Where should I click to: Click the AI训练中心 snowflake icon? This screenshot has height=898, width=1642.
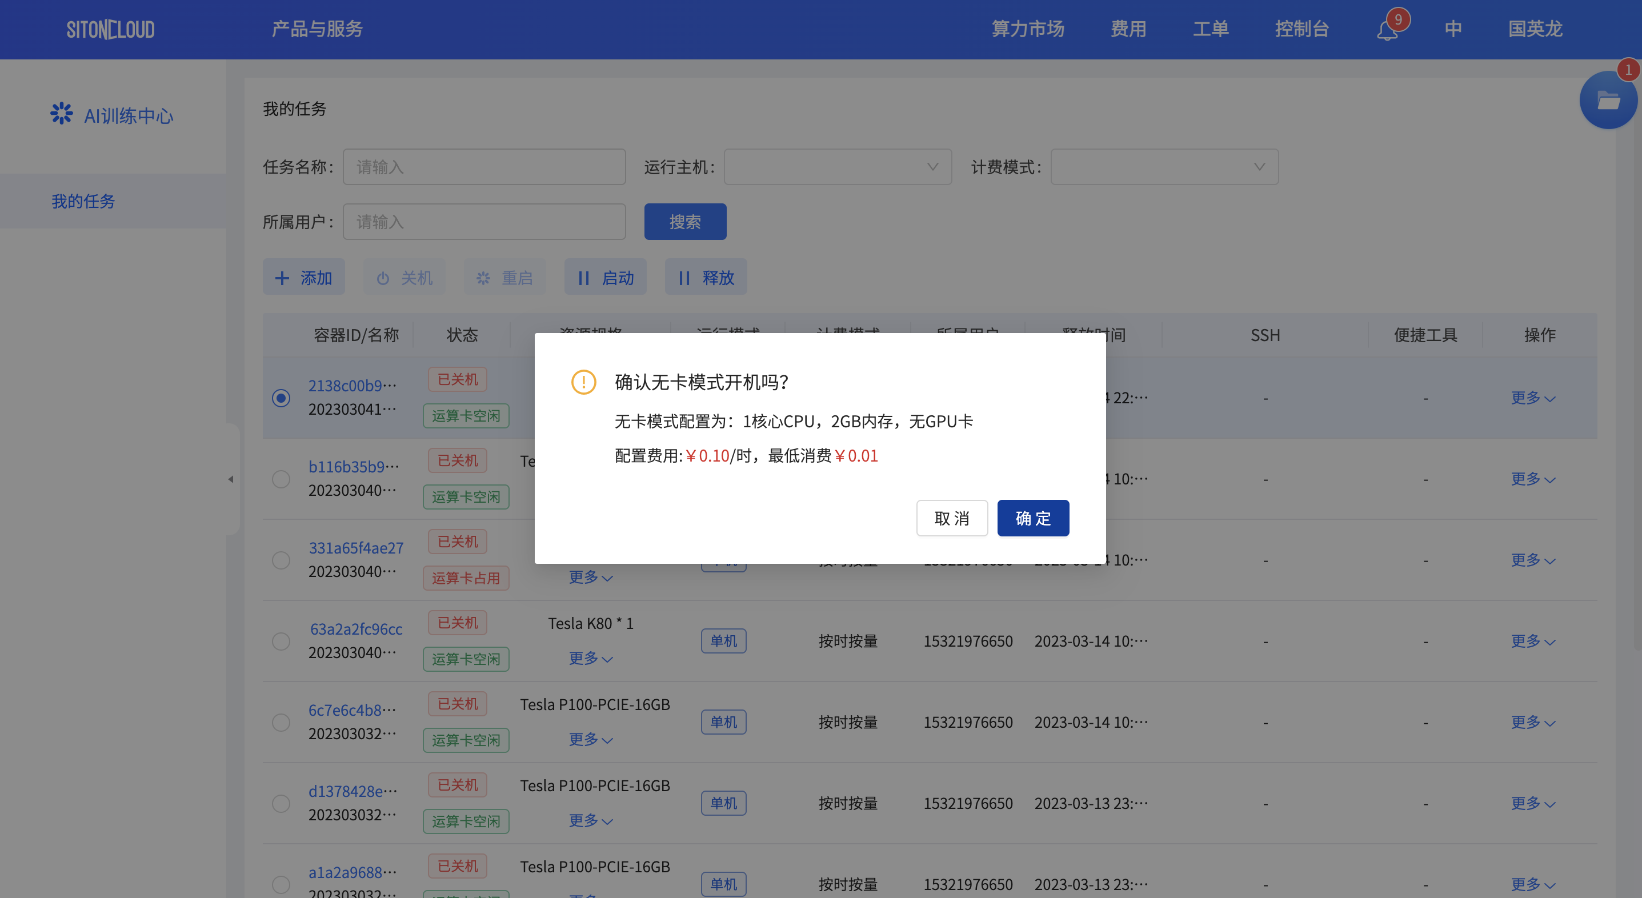point(62,114)
